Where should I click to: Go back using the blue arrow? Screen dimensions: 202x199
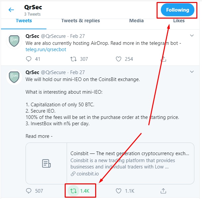tap(11, 10)
